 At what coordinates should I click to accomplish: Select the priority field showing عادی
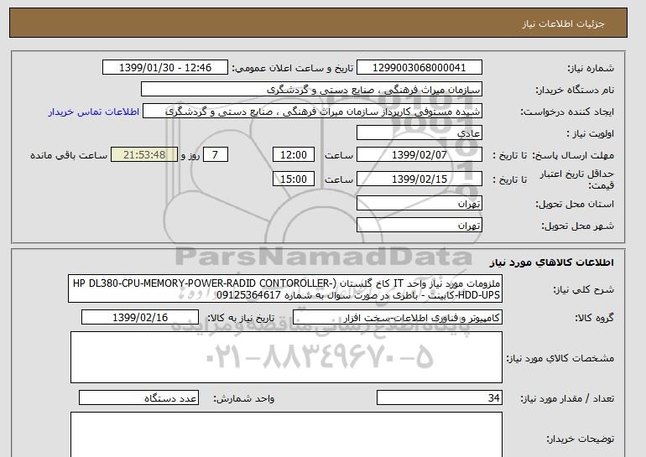[x=419, y=133]
